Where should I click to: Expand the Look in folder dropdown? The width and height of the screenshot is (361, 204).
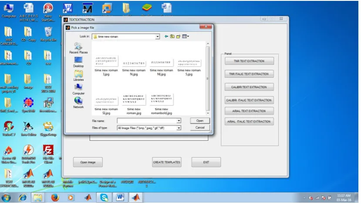tap(158, 36)
